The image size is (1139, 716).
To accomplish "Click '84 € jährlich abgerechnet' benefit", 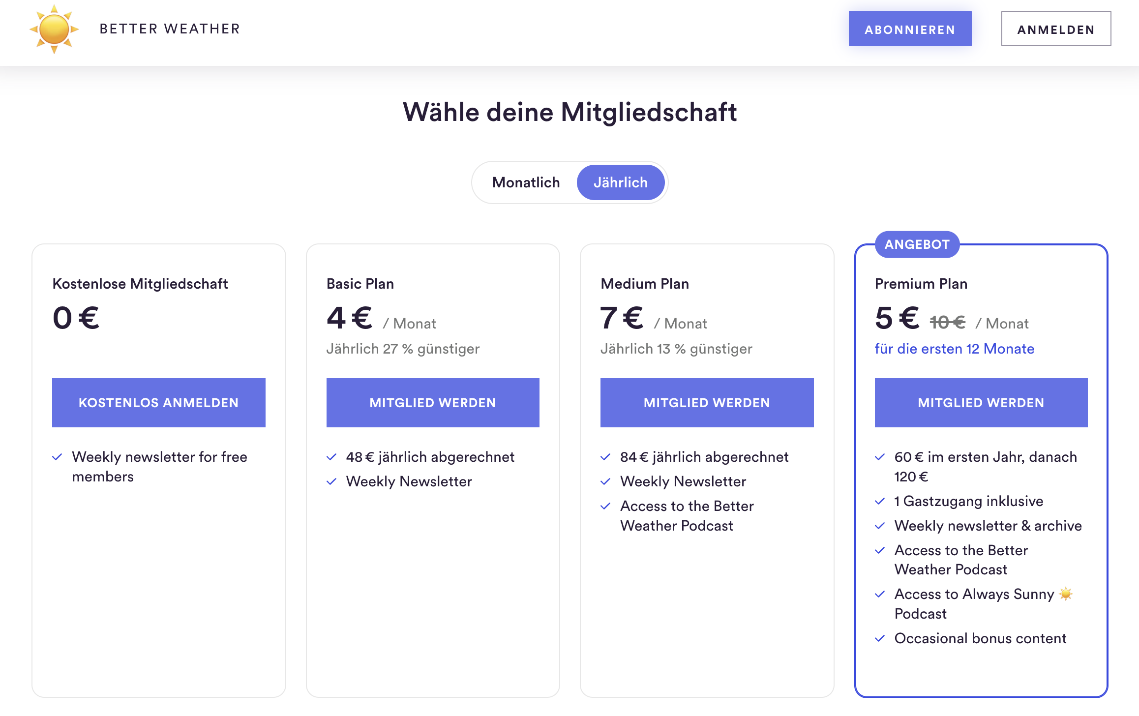I will [x=704, y=457].
